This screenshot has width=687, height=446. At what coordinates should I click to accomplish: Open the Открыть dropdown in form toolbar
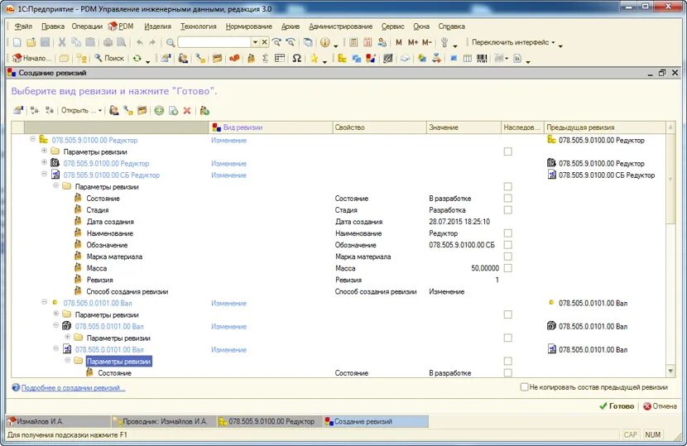81,110
